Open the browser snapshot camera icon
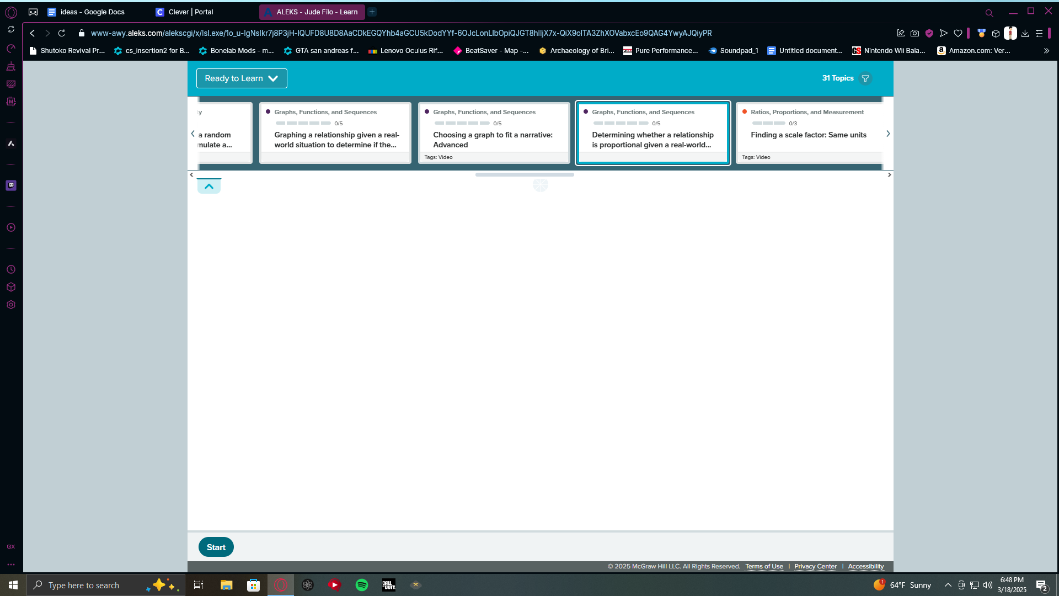Viewport: 1059px width, 596px height. click(914, 33)
